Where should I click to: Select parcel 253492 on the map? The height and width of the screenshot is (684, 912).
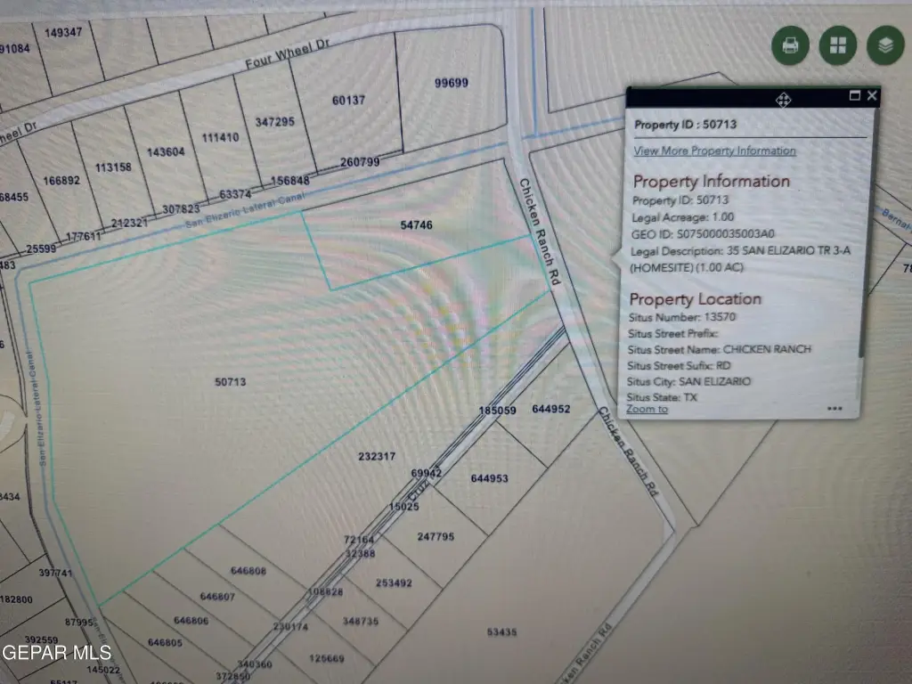[x=394, y=582]
